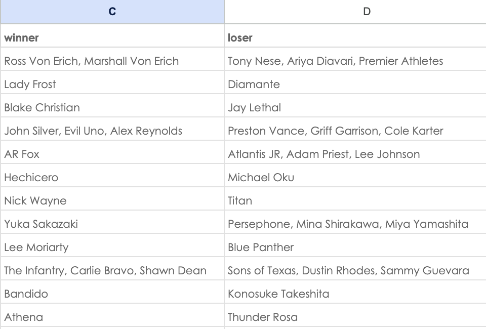The image size is (486, 329).
Task: Select the Lady Frost cell
Action: coord(112,82)
